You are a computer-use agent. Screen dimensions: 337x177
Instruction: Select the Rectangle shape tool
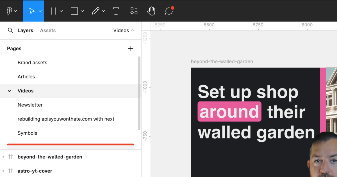click(74, 11)
